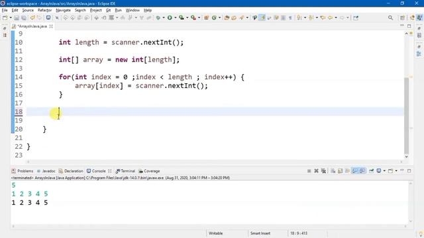
Task: Click line number 18 in the gutter
Action: pos(19,112)
